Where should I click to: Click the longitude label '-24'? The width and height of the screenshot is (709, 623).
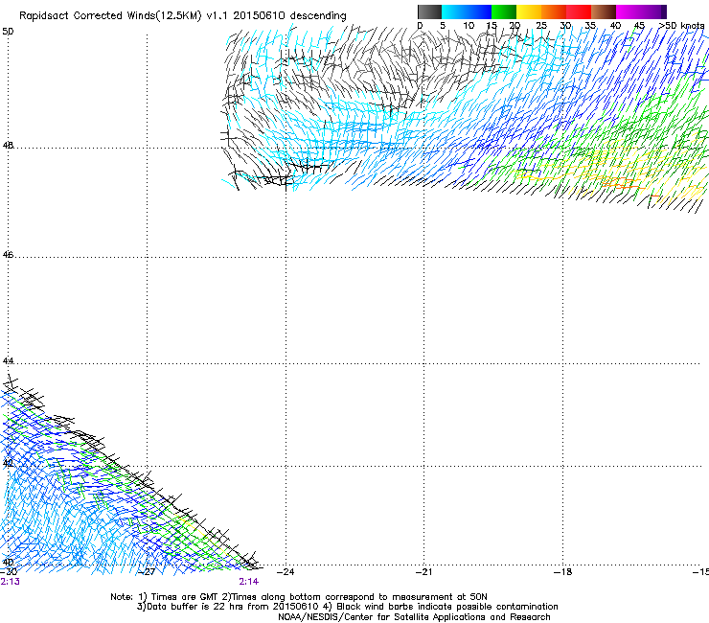pyautogui.click(x=286, y=572)
